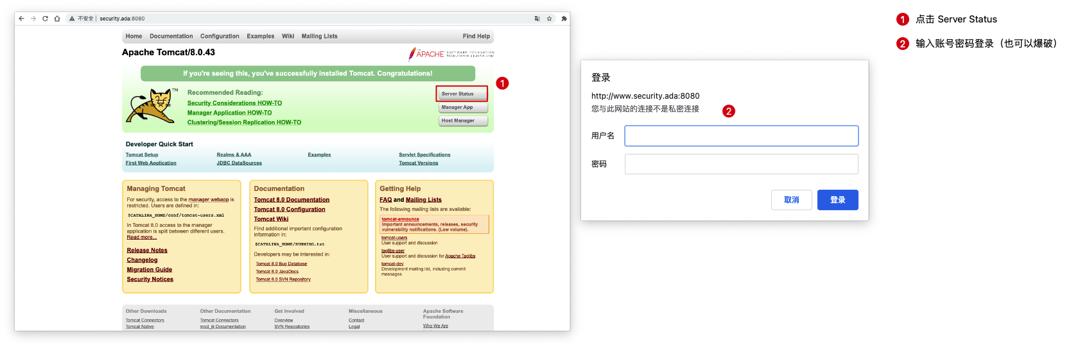Open the Tomcat 8.0 JavaDocs link
Screen dimensions: 1089x348
click(x=277, y=272)
